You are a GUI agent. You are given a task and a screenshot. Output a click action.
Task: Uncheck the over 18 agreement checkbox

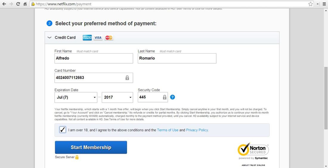63,130
